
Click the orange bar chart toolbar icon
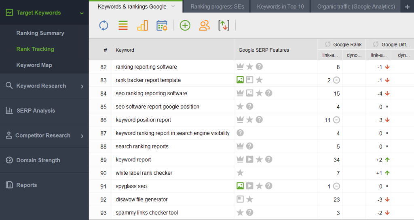pyautogui.click(x=142, y=26)
